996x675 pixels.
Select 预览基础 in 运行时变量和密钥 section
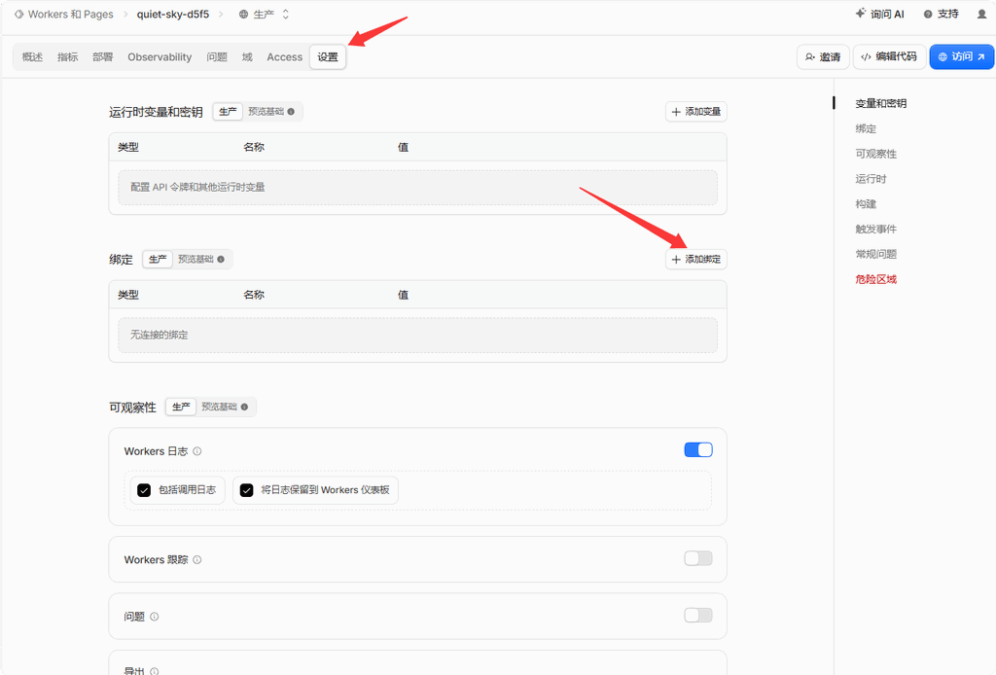click(266, 112)
